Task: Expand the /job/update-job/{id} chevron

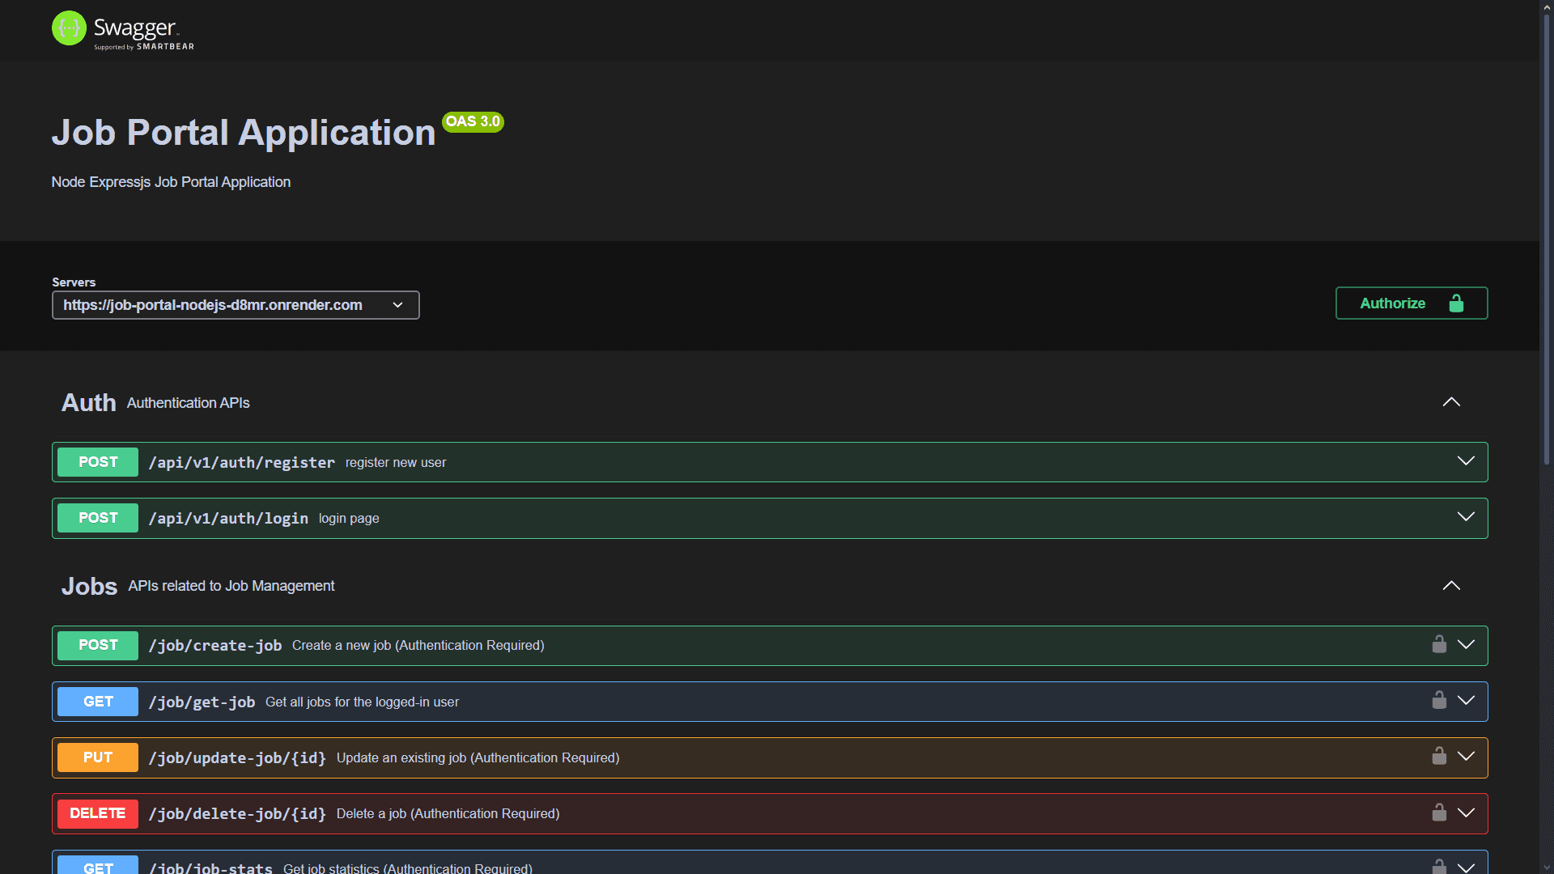Action: [x=1466, y=757]
